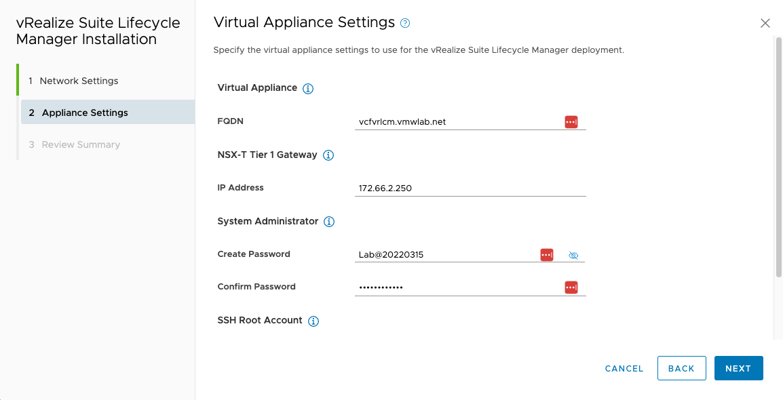Click the 'FQDN' label

[x=230, y=121]
